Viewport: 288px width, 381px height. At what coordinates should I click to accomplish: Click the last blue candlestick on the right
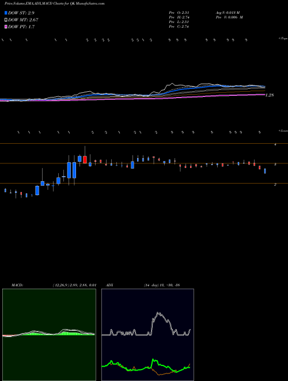265,171
